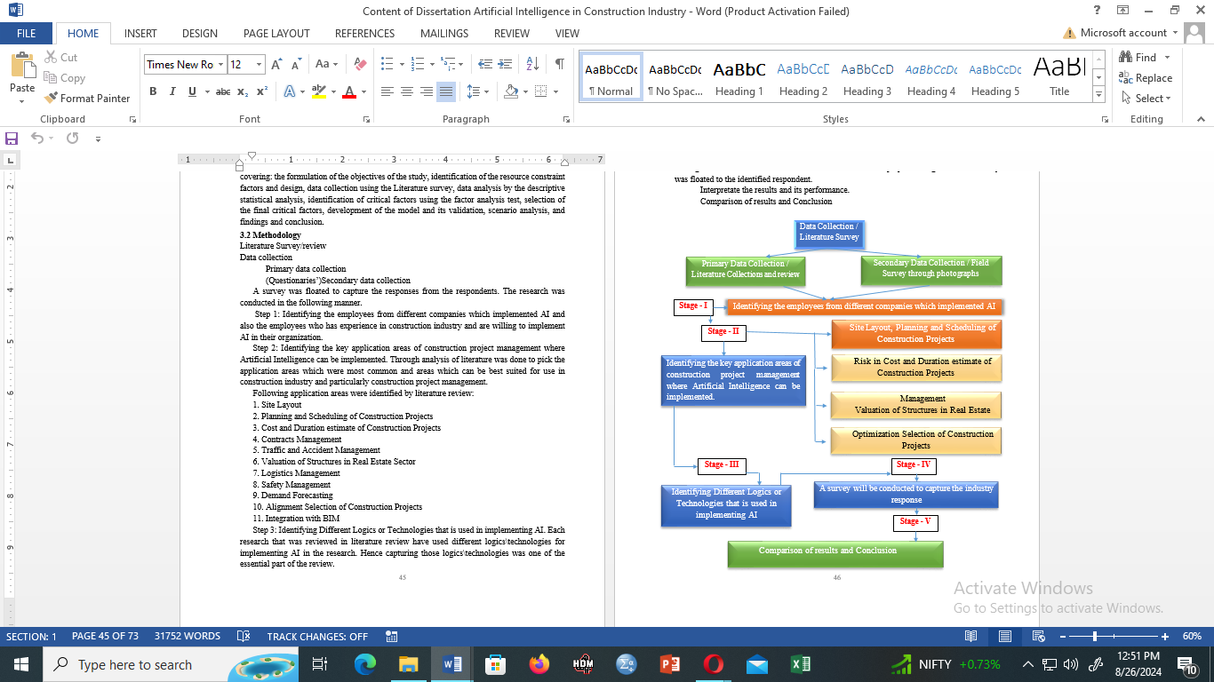Open proofing errors status icon
1214x682 pixels.
[x=244, y=637]
